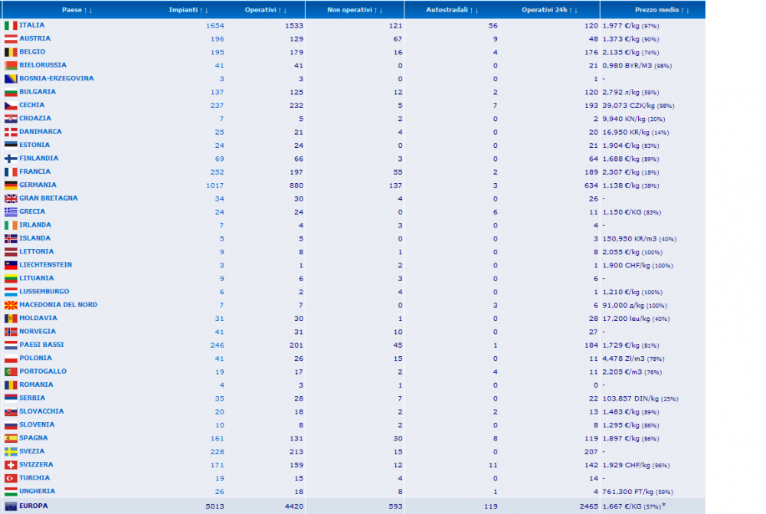The height and width of the screenshot is (514, 766).
Task: Click the Switzerland flag beside SVIZZERA
Action: [11, 465]
